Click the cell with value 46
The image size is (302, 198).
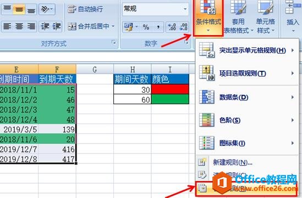coord(57,100)
